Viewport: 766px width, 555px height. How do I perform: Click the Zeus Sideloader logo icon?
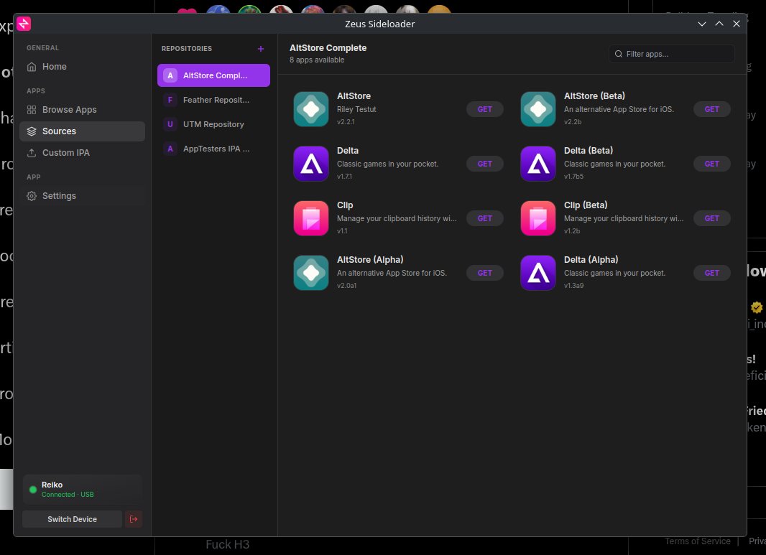coord(24,24)
